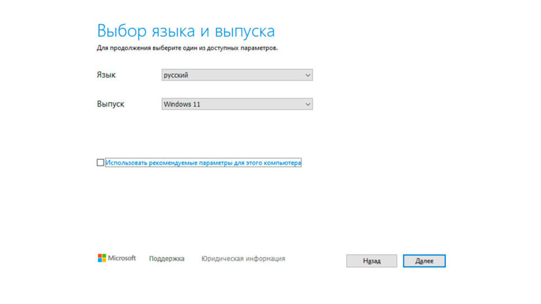541x304 pixels.
Task: Click the Выпуск field label
Action: tap(110, 104)
